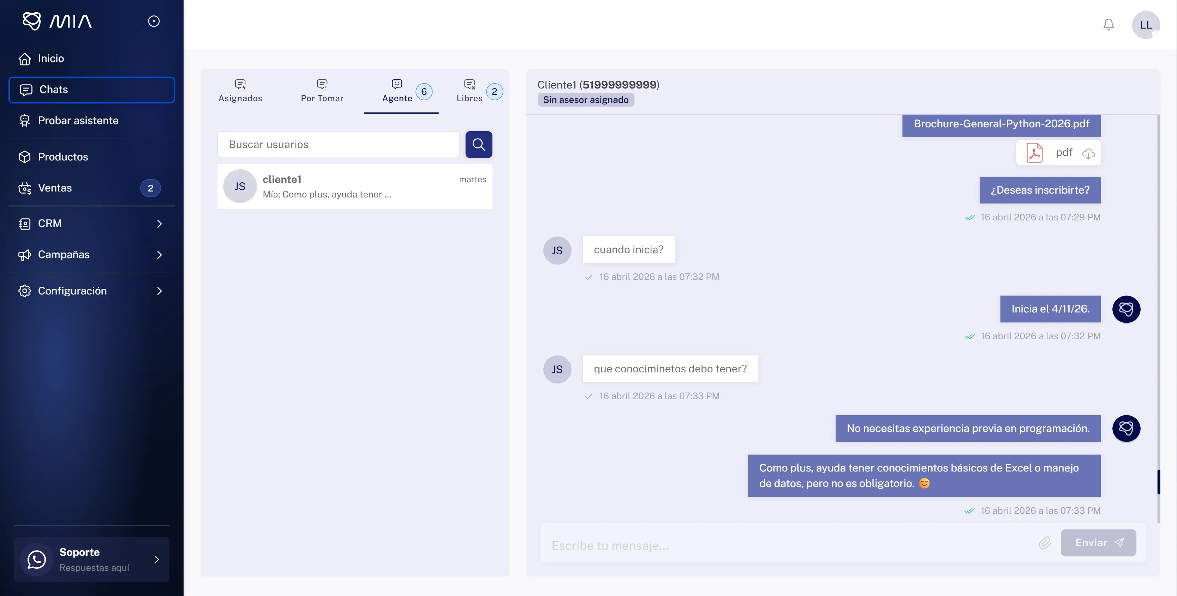The width and height of the screenshot is (1177, 596).
Task: Click 'No necesitas experiencia previa' message
Action: tap(968, 428)
